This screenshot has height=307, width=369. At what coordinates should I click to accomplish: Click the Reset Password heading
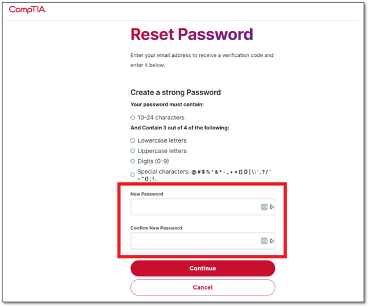click(x=192, y=34)
